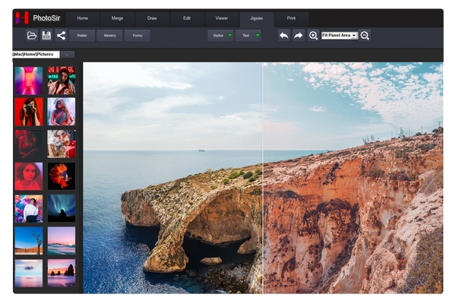
Task: Click the zoom in magnifier icon
Action: click(x=313, y=35)
